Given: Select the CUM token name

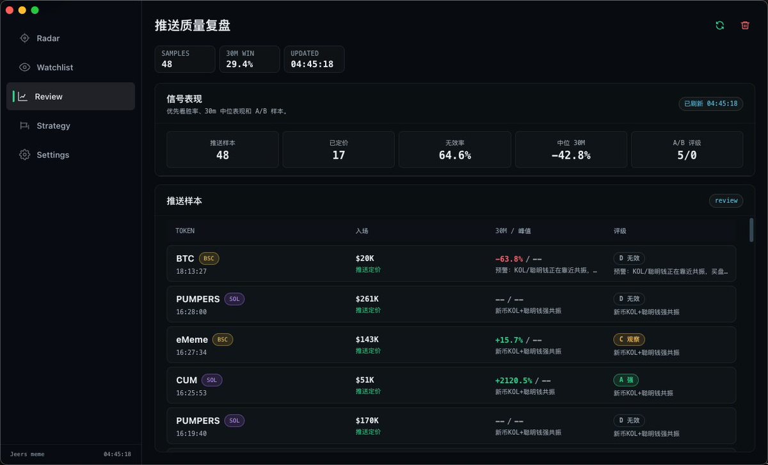Looking at the screenshot, I should click(187, 380).
